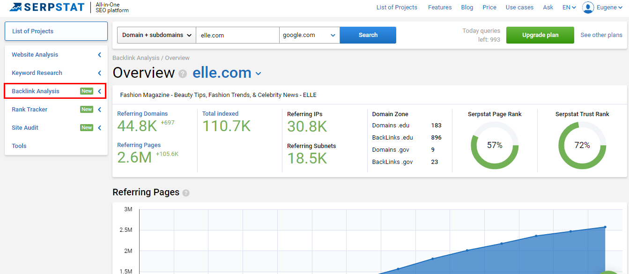Open the Domain + subdomains dropdown
629x274 pixels.
156,35
